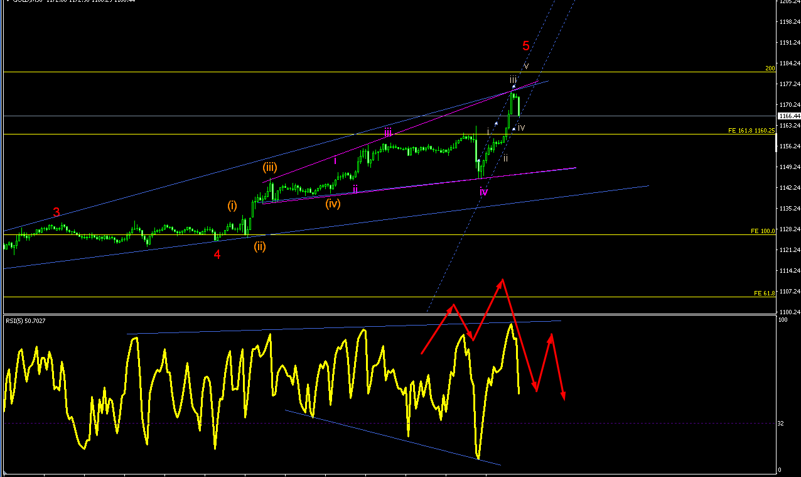This screenshot has height=477, width=801.
Task: Click 1156.24 on the price scale
Action: pos(789,146)
